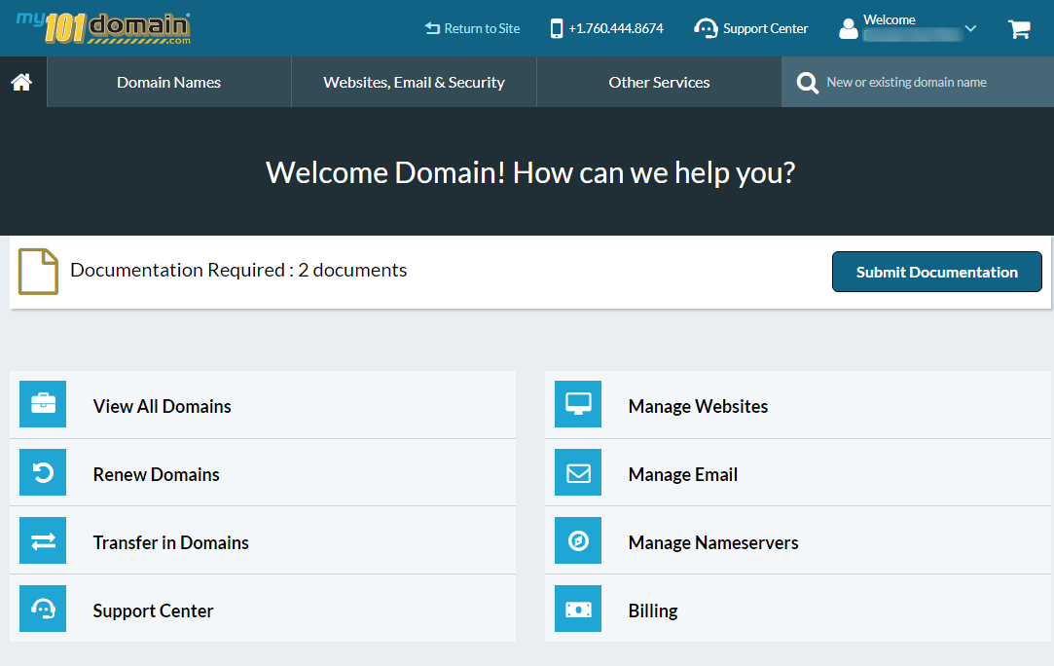Expand the Welcome account dropdown arrow

pos(970,29)
